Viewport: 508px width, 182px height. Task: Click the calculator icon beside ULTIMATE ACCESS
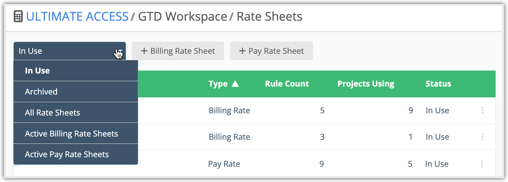[x=18, y=17]
